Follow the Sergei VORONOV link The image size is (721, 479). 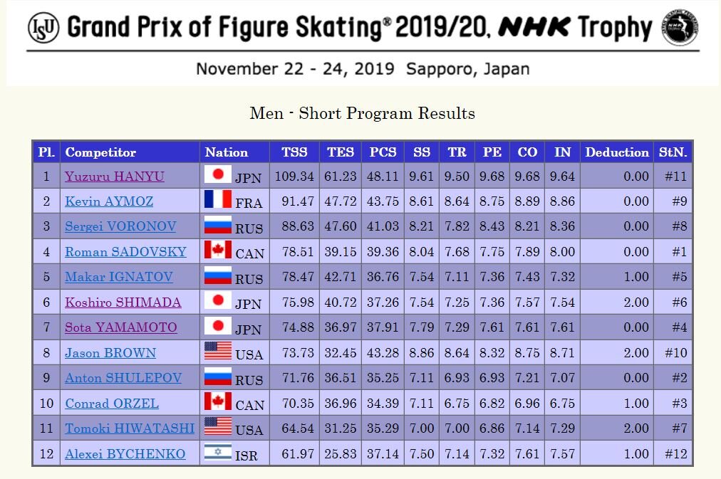click(120, 227)
